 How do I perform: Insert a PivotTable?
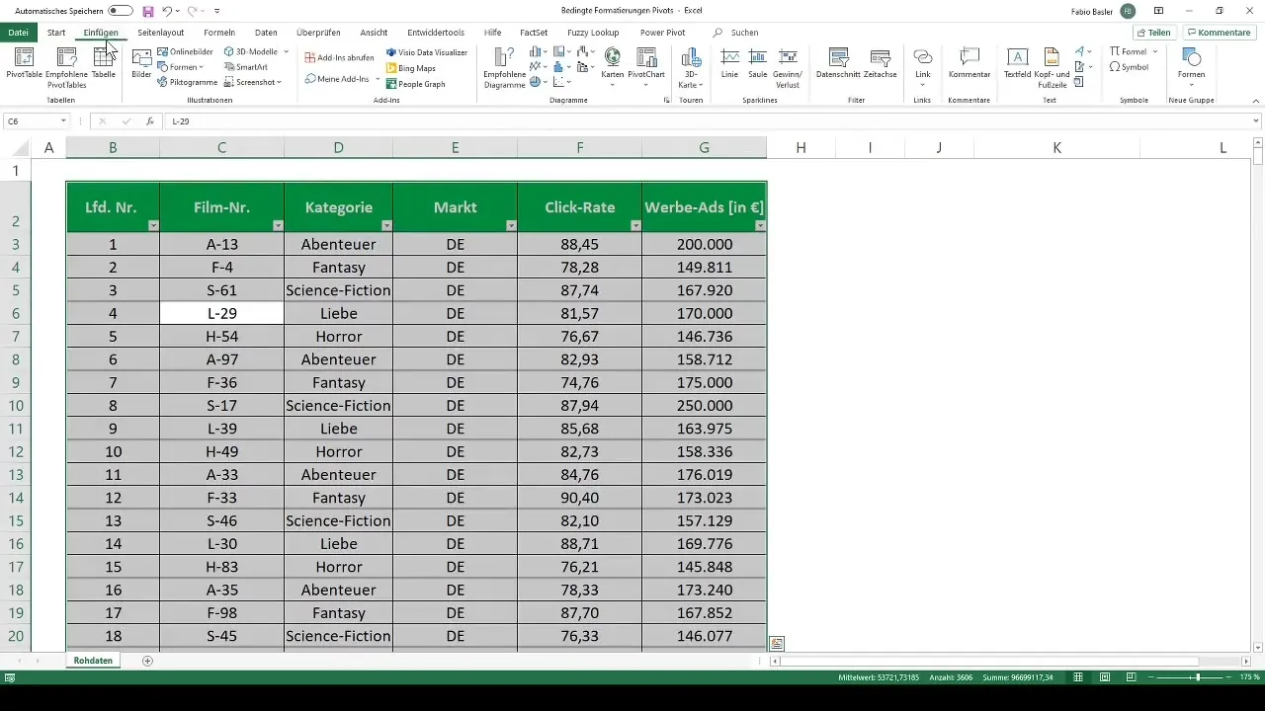[x=24, y=62]
